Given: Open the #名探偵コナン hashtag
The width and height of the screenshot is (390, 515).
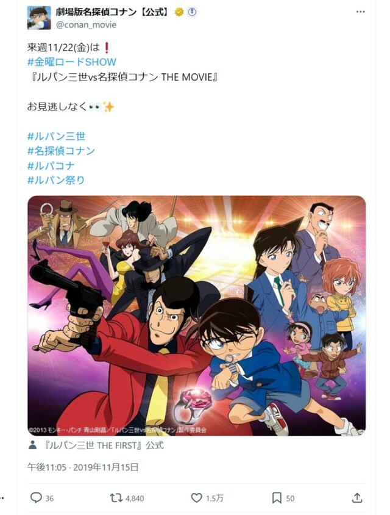Looking at the screenshot, I should (61, 151).
